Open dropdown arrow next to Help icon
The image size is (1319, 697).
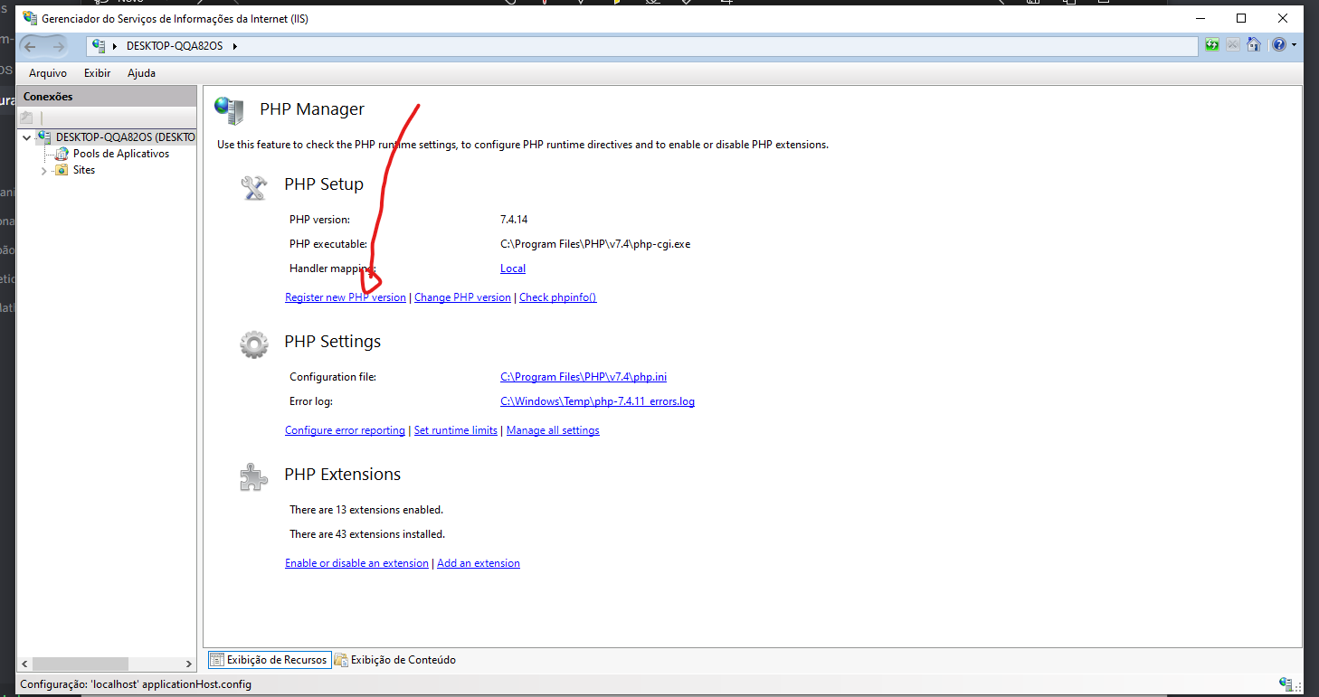point(1294,45)
